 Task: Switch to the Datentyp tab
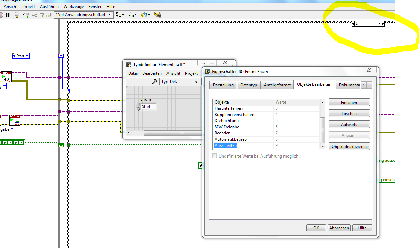[249, 85]
